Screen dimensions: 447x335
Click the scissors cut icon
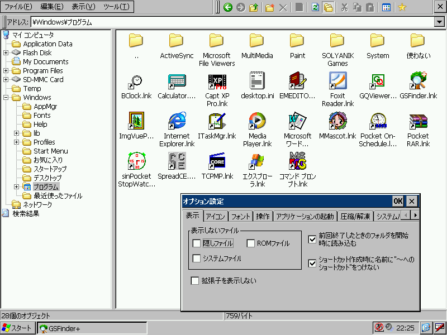point(344,7)
